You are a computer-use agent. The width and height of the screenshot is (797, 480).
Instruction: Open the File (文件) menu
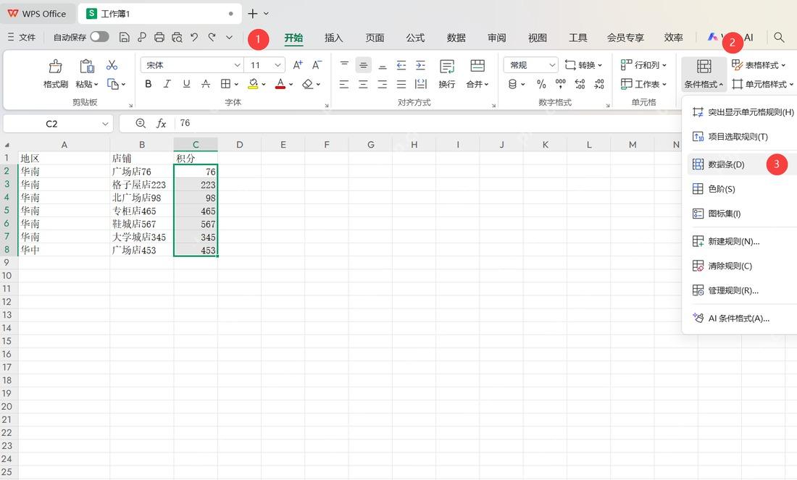pos(21,37)
